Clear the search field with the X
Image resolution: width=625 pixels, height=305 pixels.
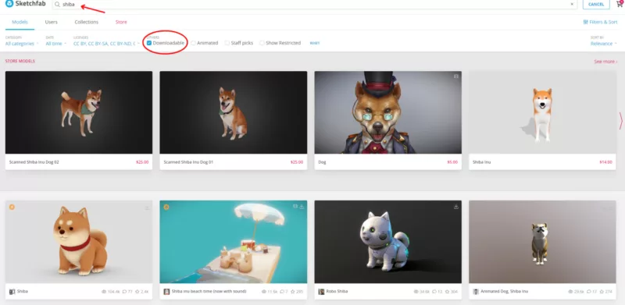[x=572, y=5]
